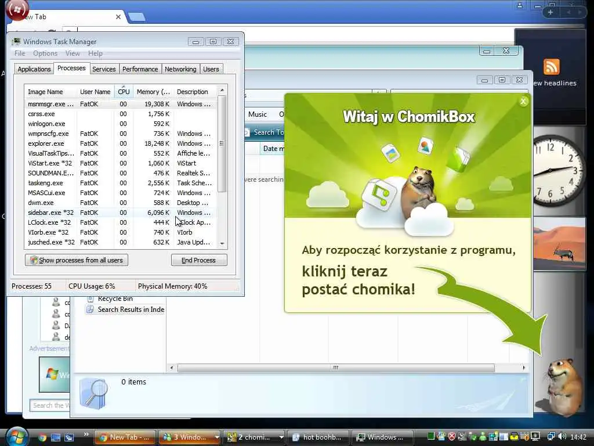Click the yellow padlock tray icon
Screen dimensions: 594x446
tap(514, 437)
